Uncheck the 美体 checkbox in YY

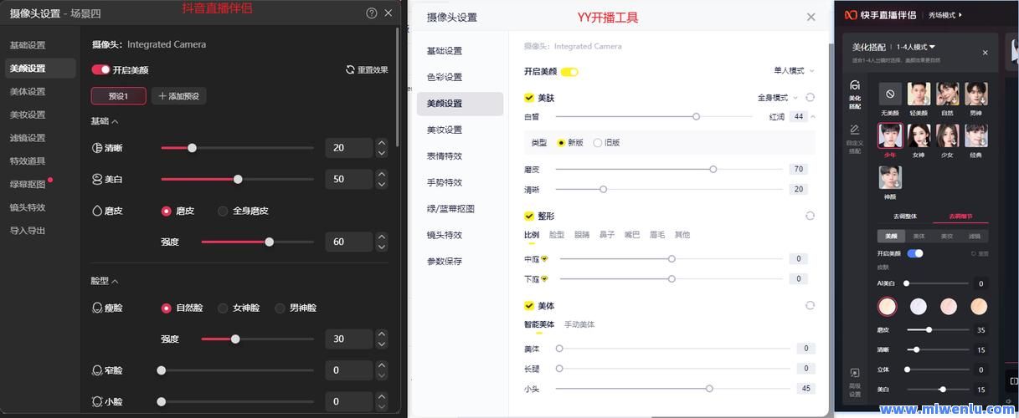pos(529,306)
